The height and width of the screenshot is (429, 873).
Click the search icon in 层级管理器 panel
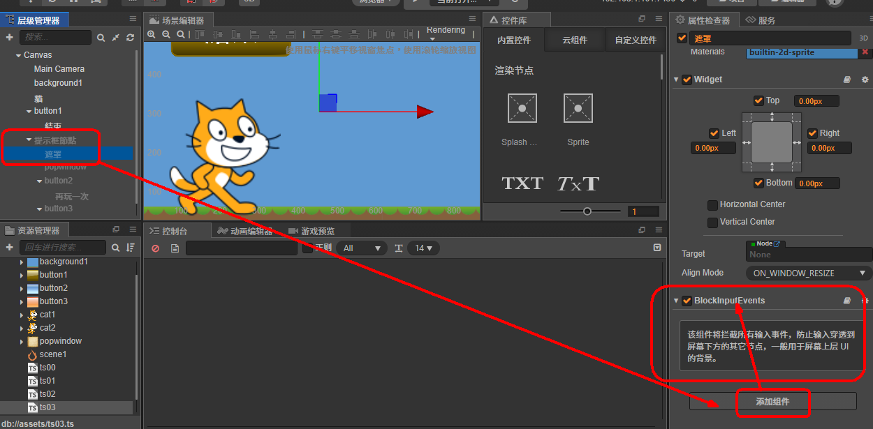tap(101, 37)
